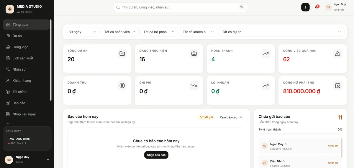The width and height of the screenshot is (354, 168).
Task: Click the Xem báo cáo link
Action: pyautogui.click(x=231, y=117)
